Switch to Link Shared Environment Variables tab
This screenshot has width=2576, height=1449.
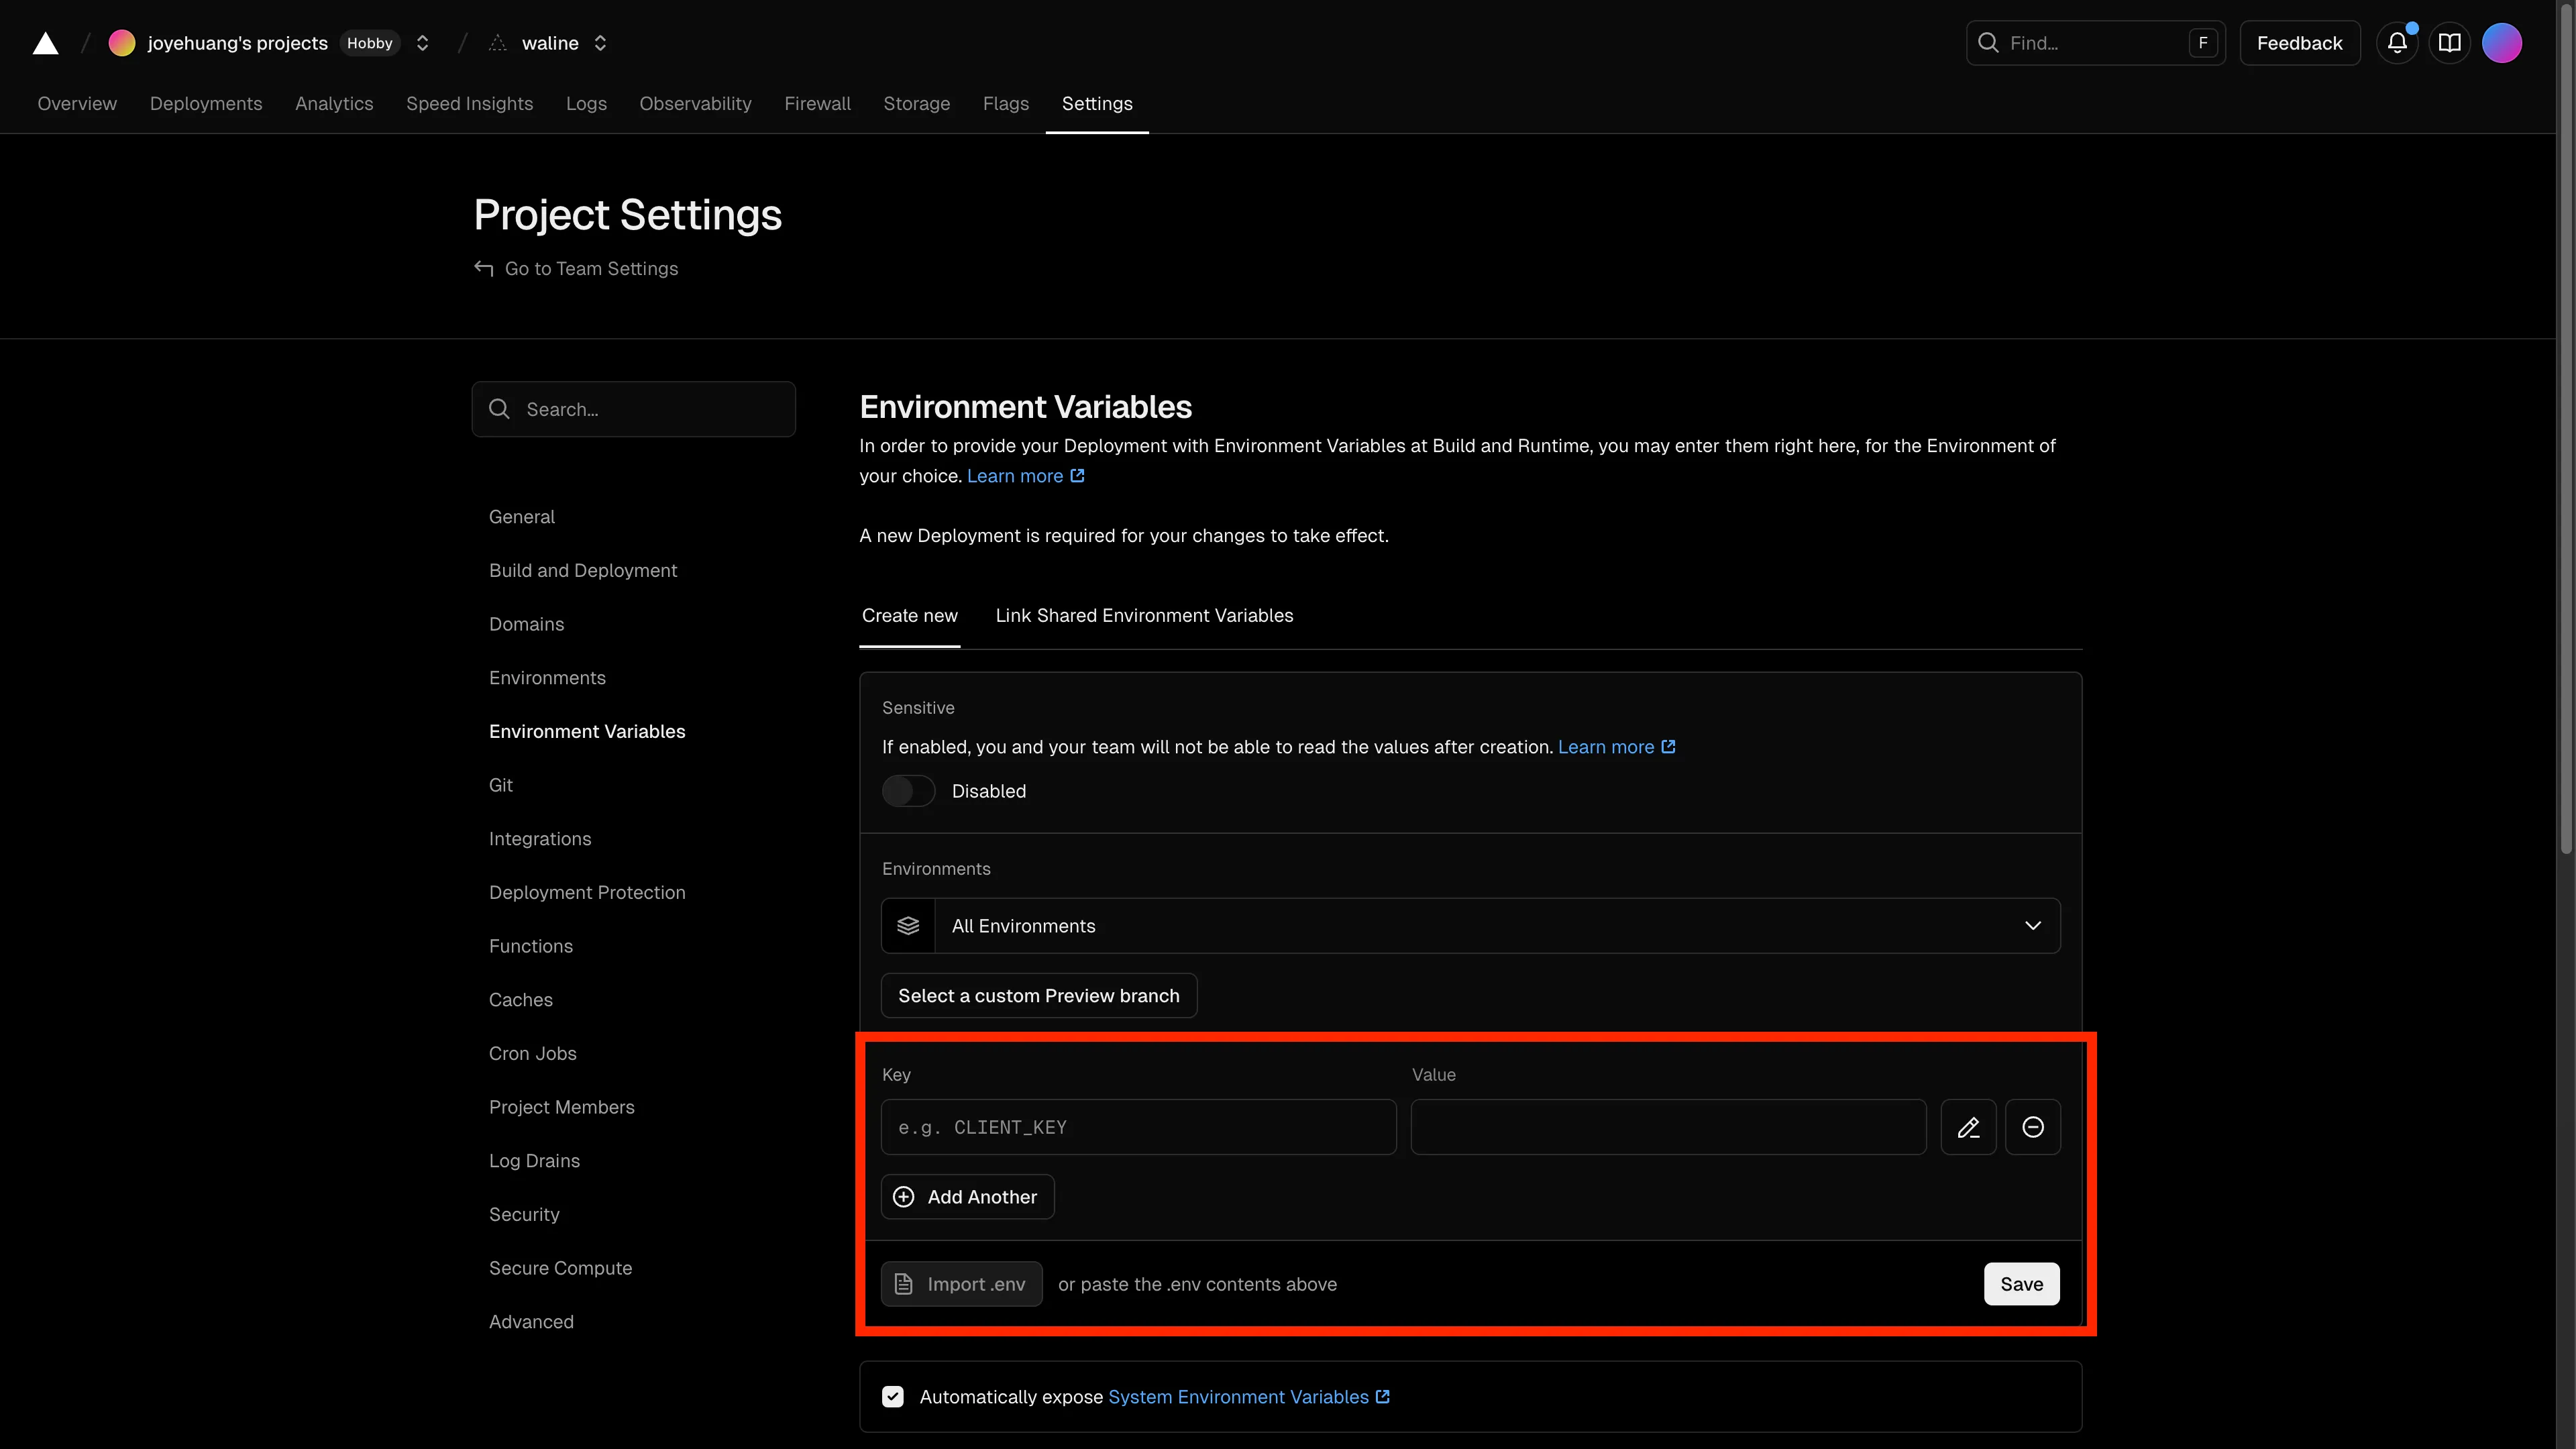pyautogui.click(x=1144, y=616)
